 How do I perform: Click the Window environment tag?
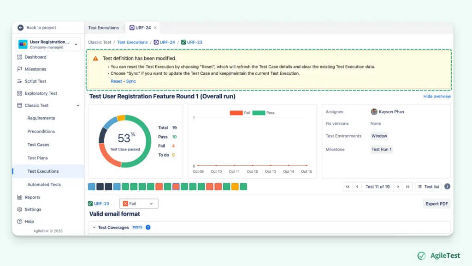pos(379,136)
